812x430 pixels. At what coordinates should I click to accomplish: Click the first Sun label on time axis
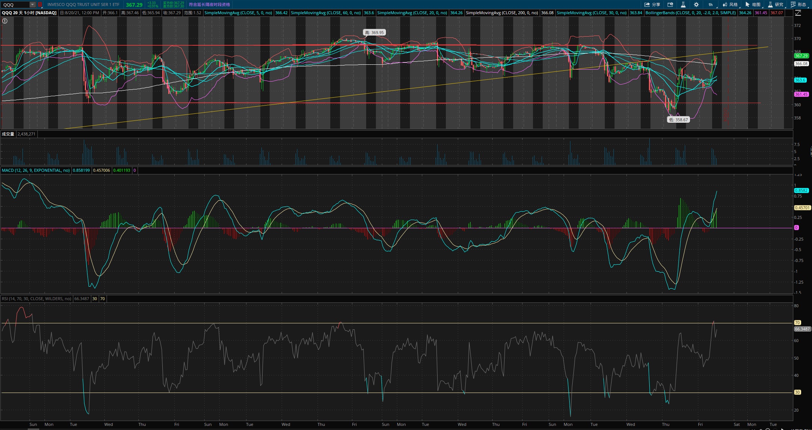pos(33,424)
